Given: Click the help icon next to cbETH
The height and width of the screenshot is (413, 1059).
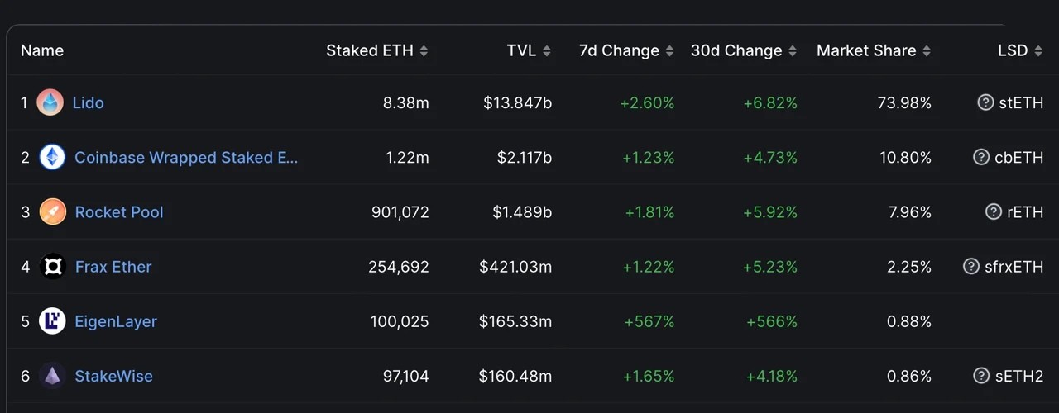Looking at the screenshot, I should 980,157.
